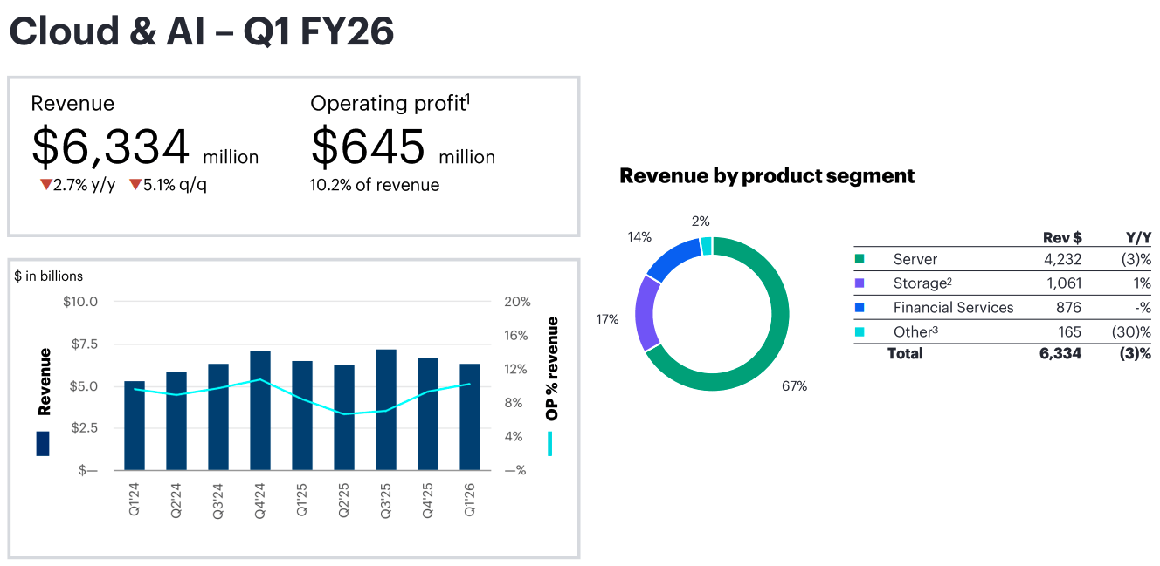Select the purple Storage legend marker
The width and height of the screenshot is (1160, 566).
pyautogui.click(x=860, y=283)
